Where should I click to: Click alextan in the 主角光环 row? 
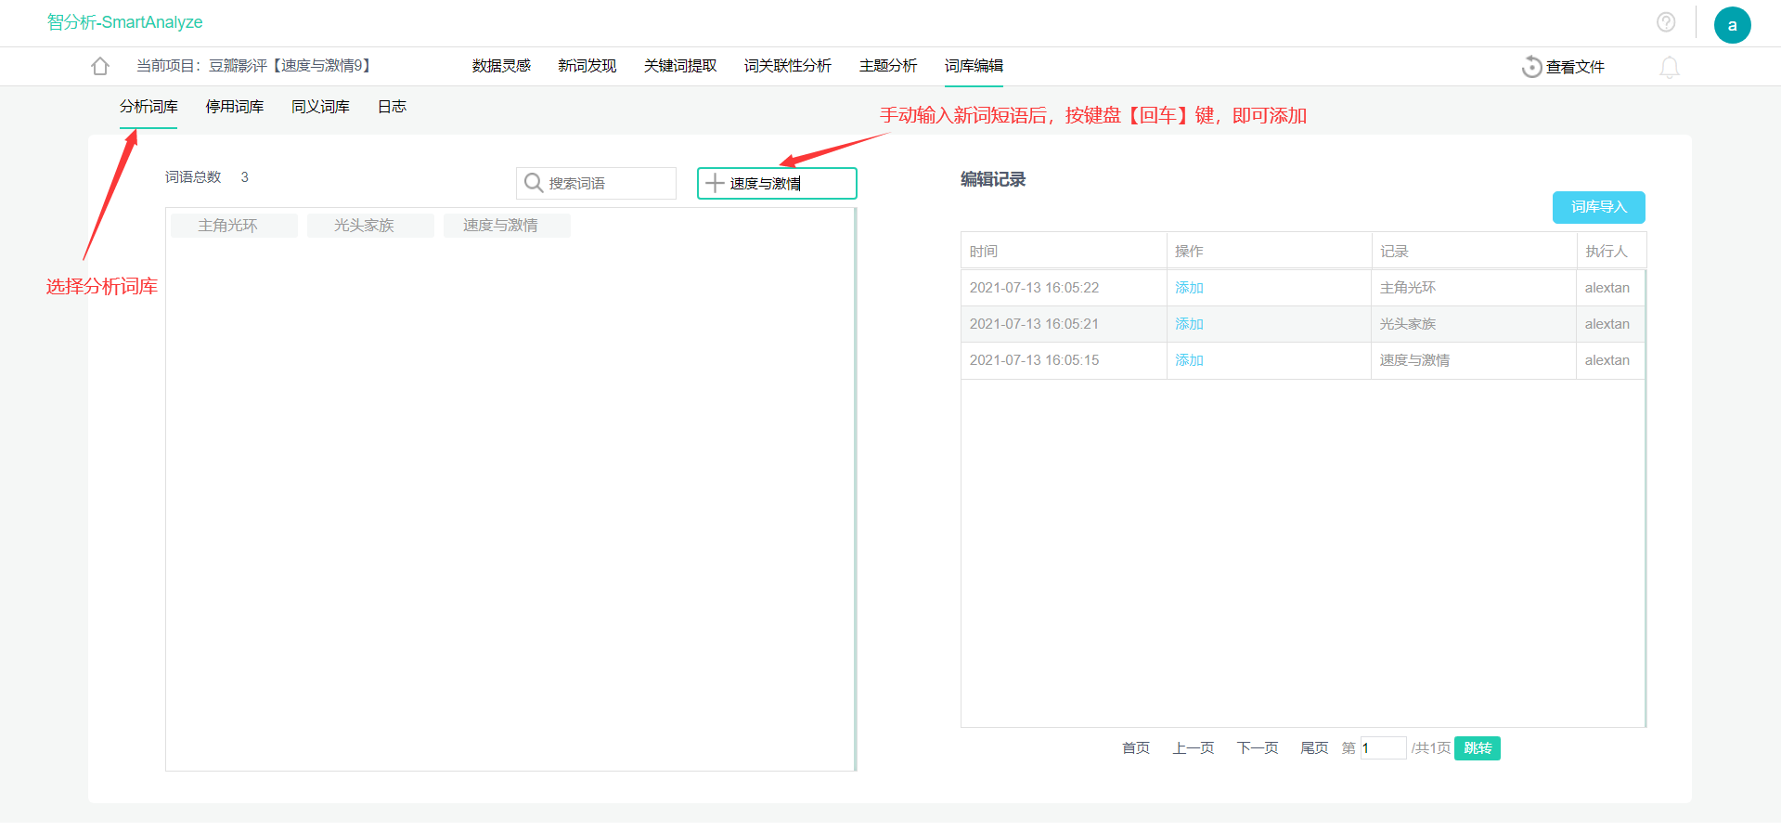click(x=1607, y=288)
